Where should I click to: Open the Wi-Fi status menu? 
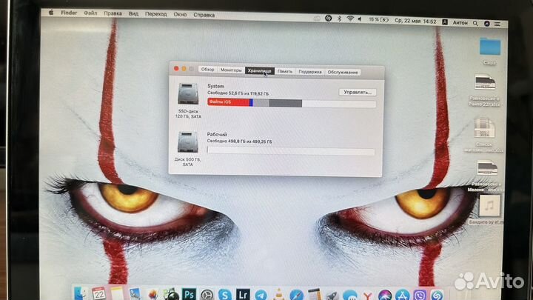click(350, 19)
